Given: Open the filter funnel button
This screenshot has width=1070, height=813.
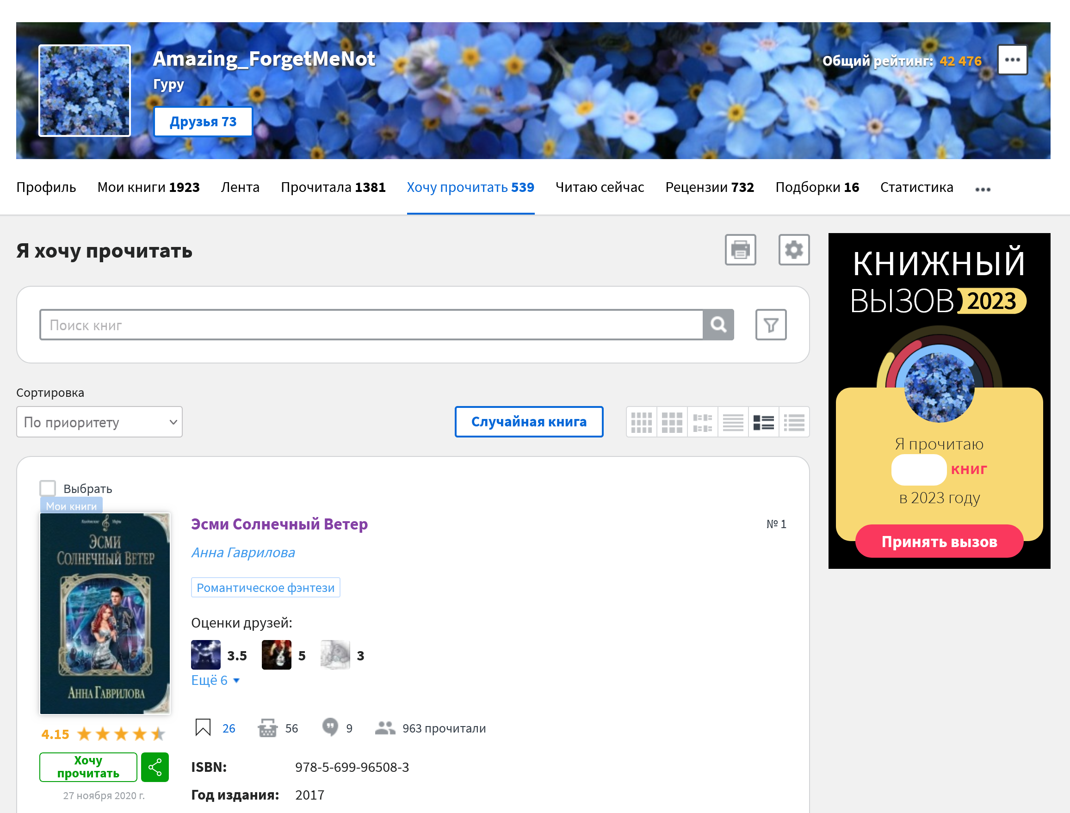Looking at the screenshot, I should [x=771, y=325].
